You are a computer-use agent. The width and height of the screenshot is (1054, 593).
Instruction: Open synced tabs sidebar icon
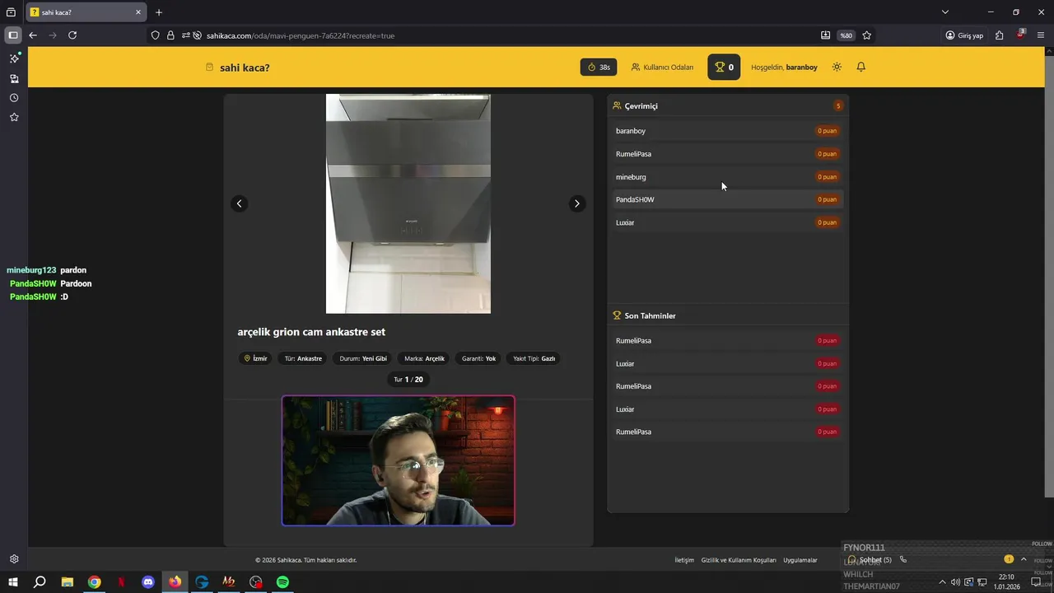pyautogui.click(x=14, y=78)
